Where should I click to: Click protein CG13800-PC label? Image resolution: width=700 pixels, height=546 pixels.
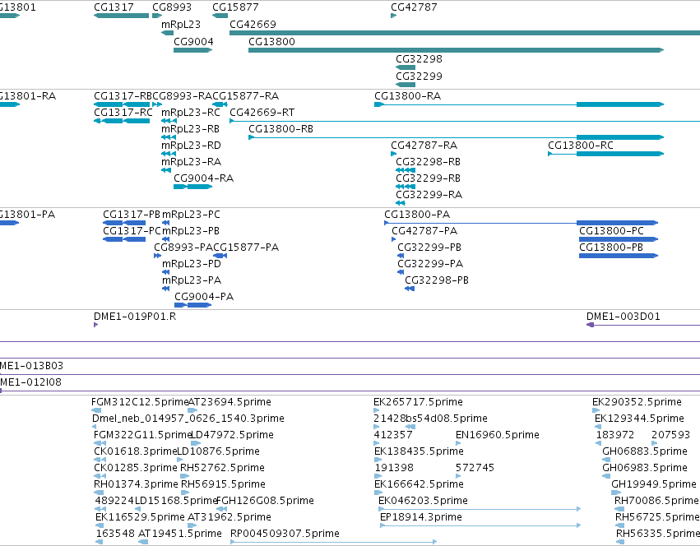click(x=611, y=231)
